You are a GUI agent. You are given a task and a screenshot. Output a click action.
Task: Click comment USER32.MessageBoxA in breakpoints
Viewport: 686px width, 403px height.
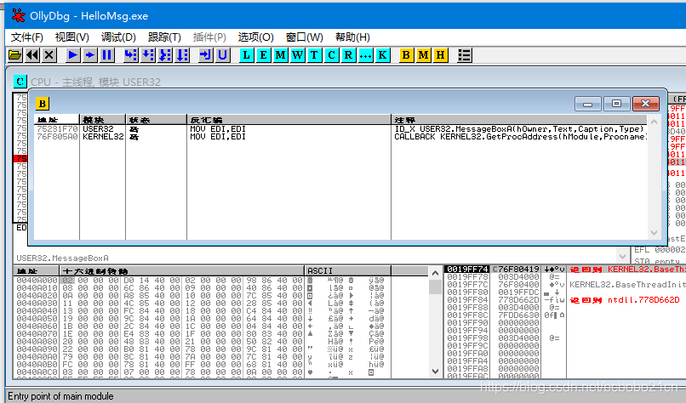pos(519,129)
